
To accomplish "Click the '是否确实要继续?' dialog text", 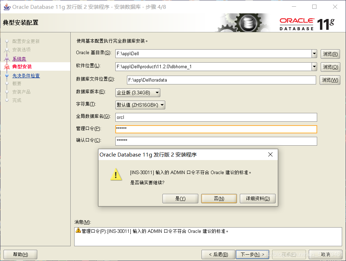I will click(x=147, y=183).
